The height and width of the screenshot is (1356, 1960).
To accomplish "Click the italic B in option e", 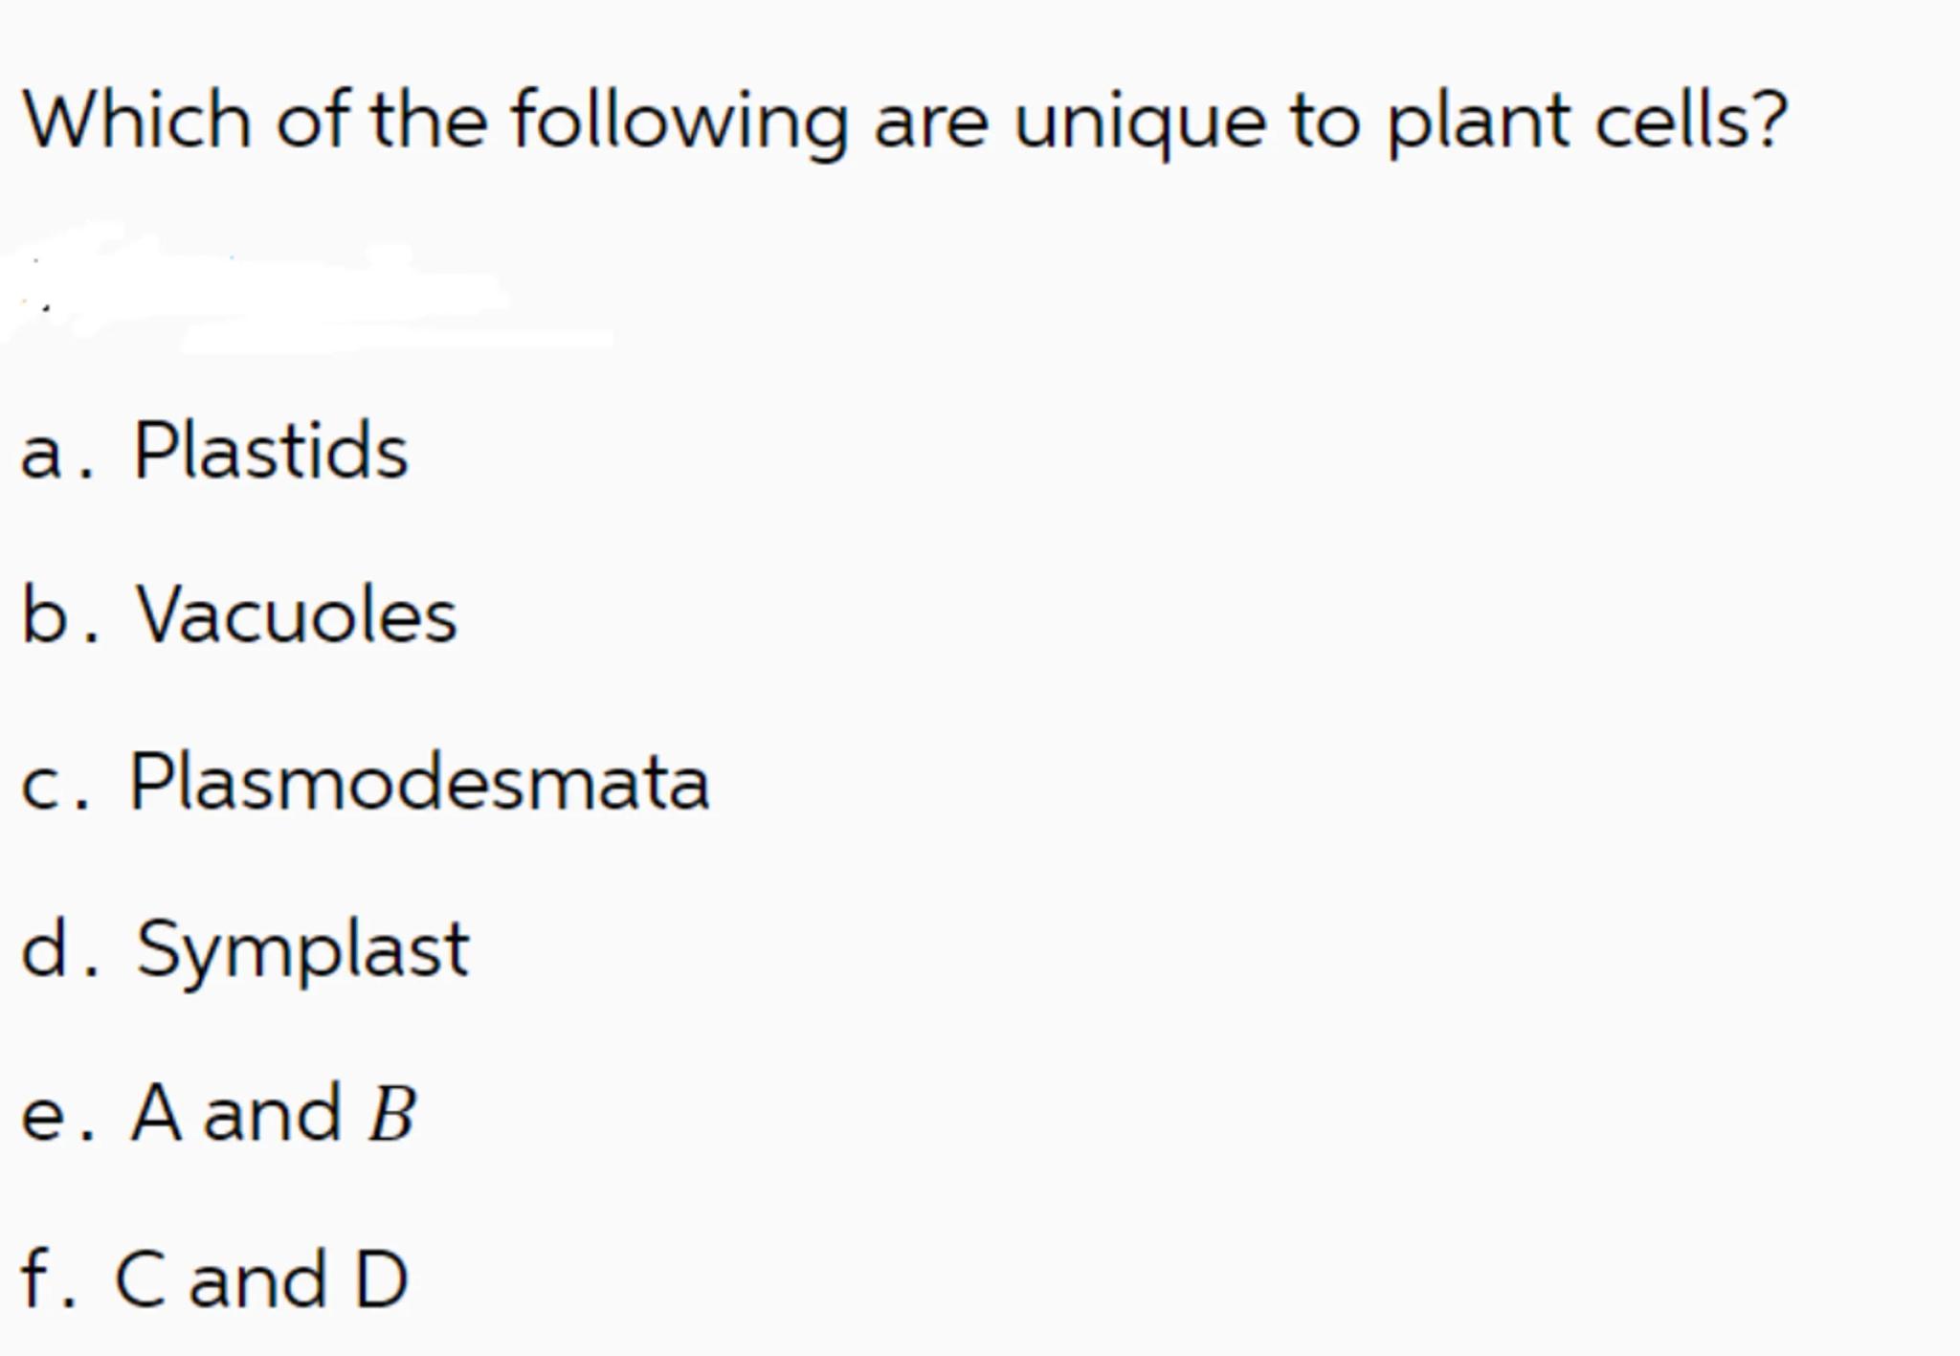I will tap(392, 1114).
